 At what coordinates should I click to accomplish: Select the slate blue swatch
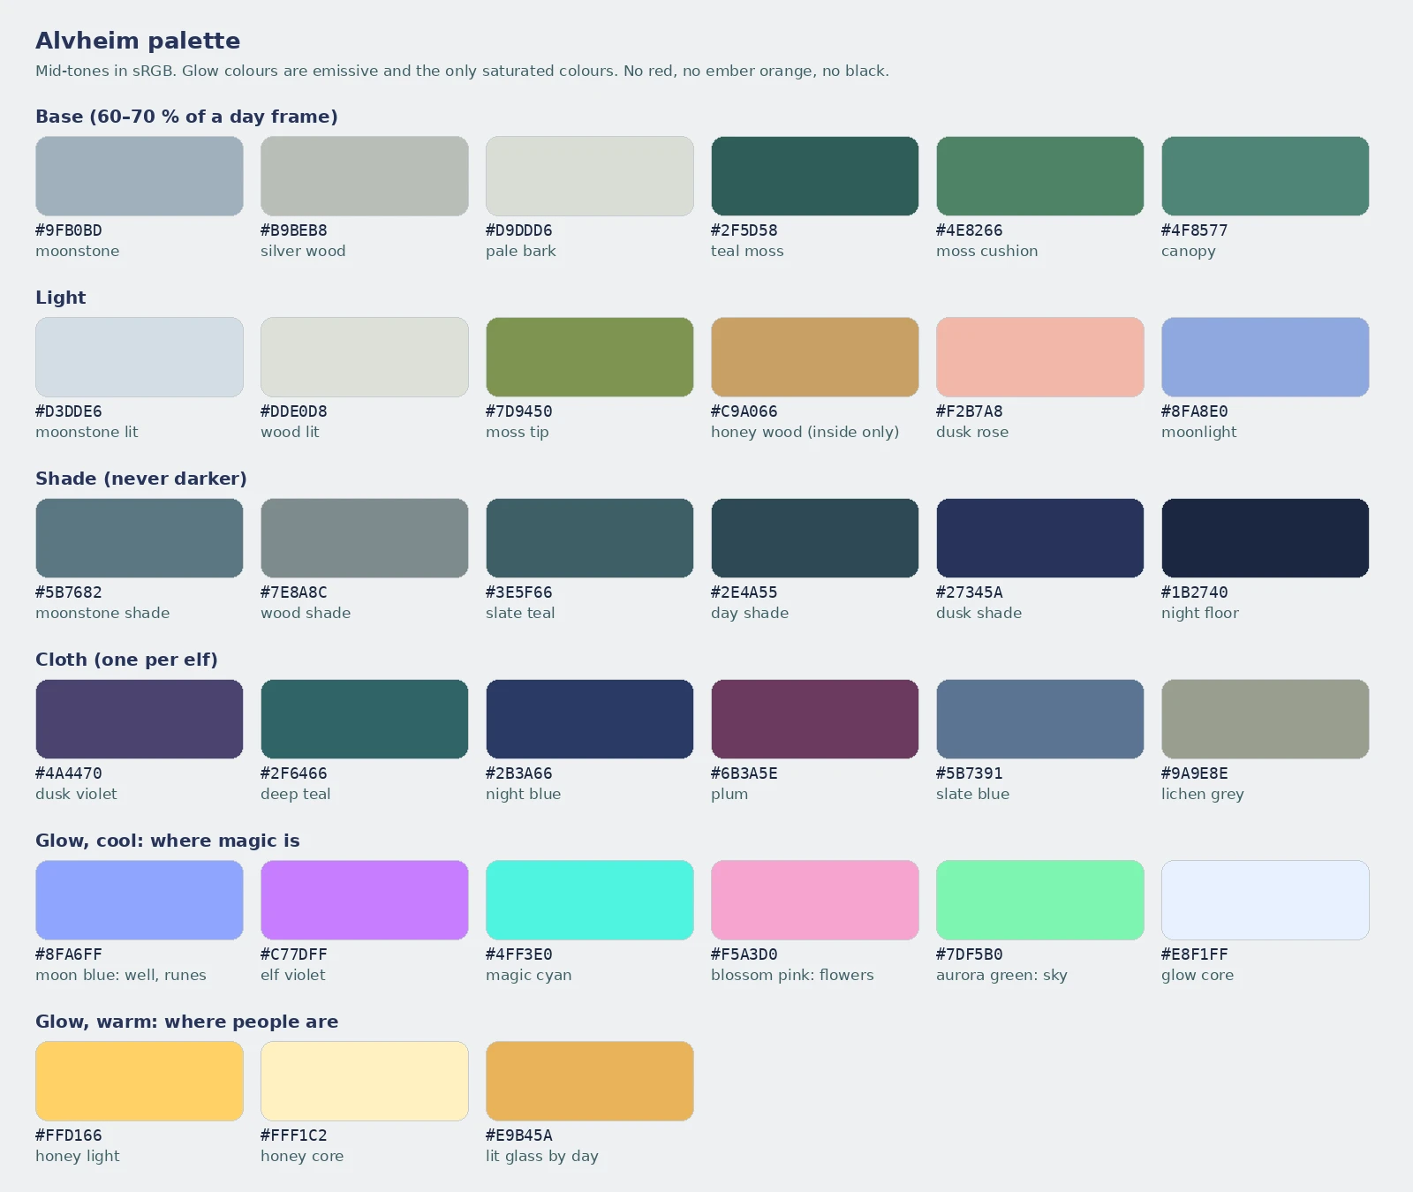(1040, 719)
